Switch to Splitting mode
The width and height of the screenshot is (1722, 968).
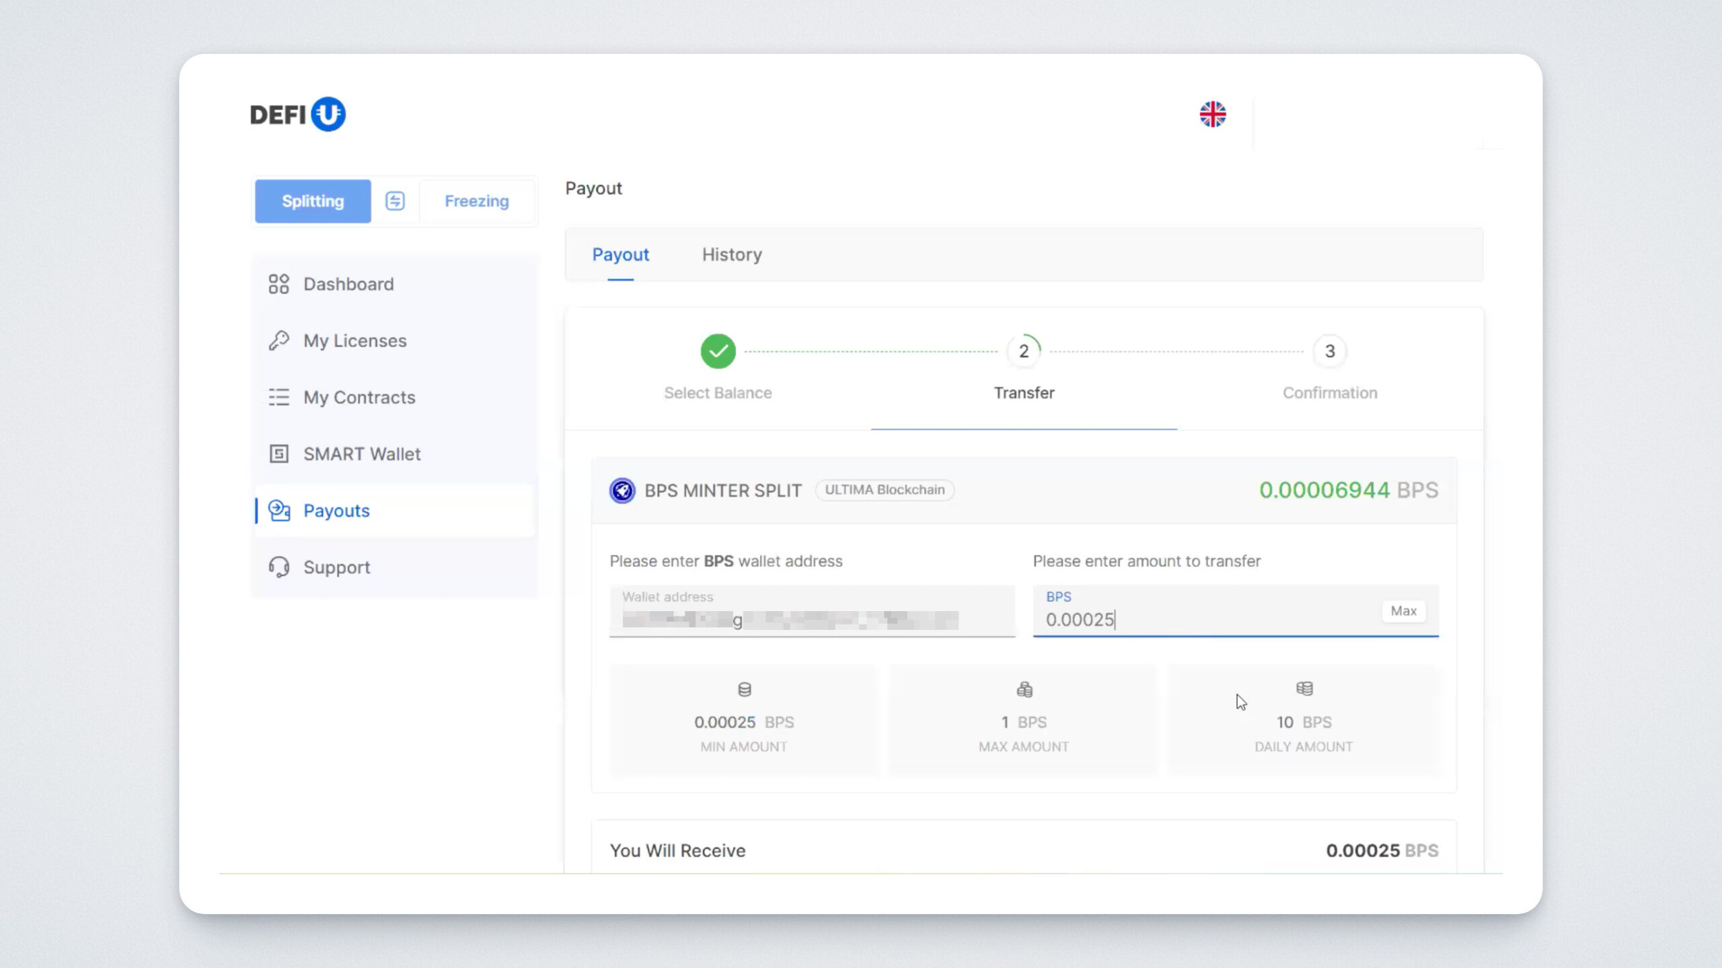tap(313, 201)
